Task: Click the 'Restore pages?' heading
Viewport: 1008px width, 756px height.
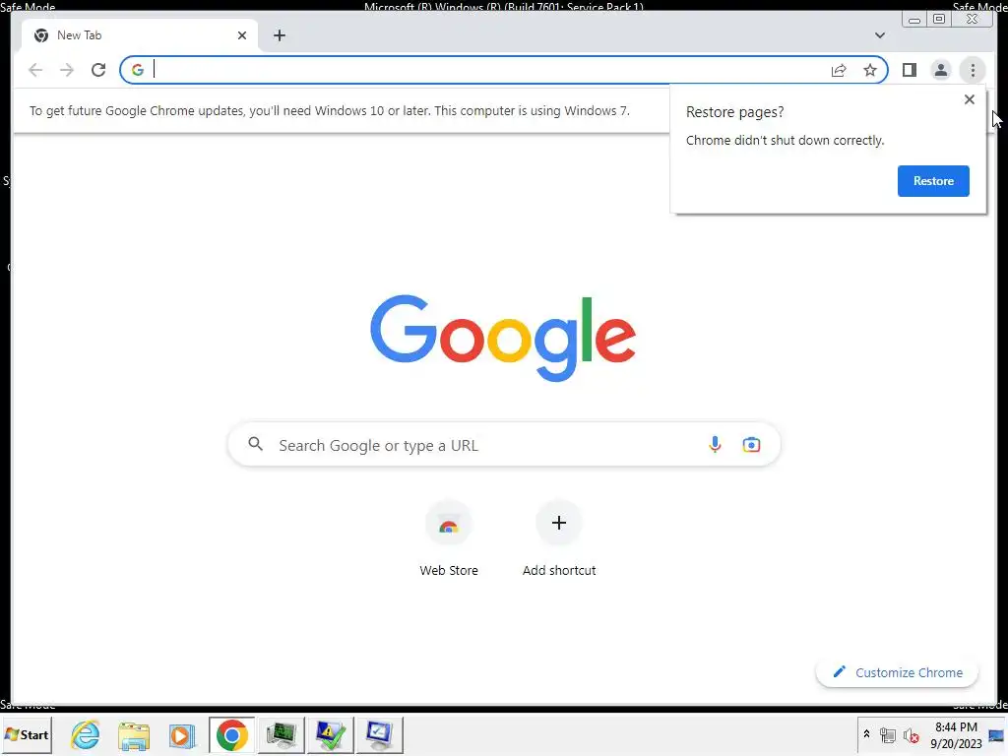Action: pos(734,112)
